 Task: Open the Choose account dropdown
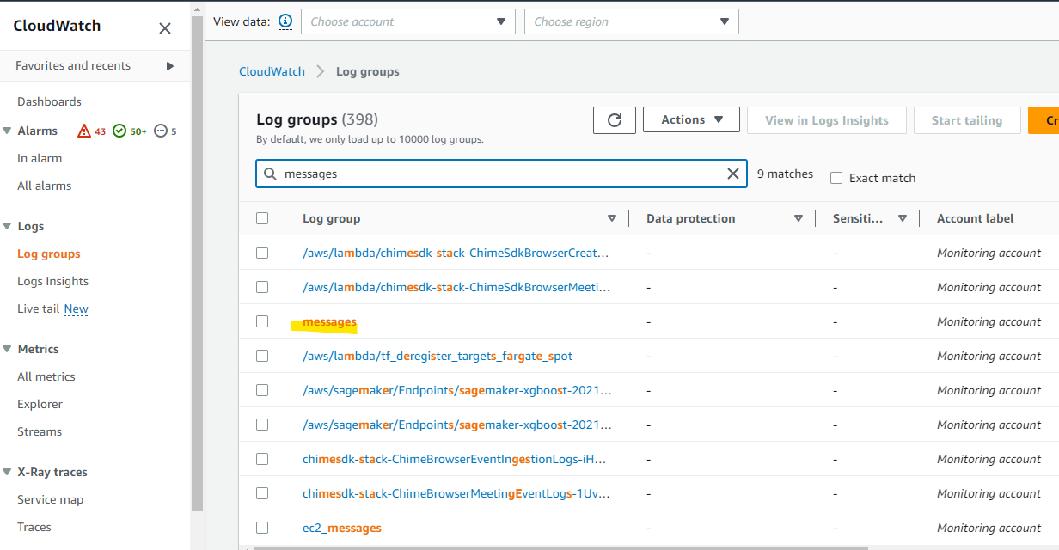pos(408,21)
